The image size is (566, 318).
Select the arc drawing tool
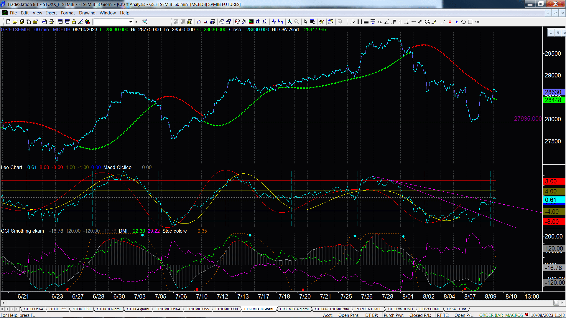443,21
